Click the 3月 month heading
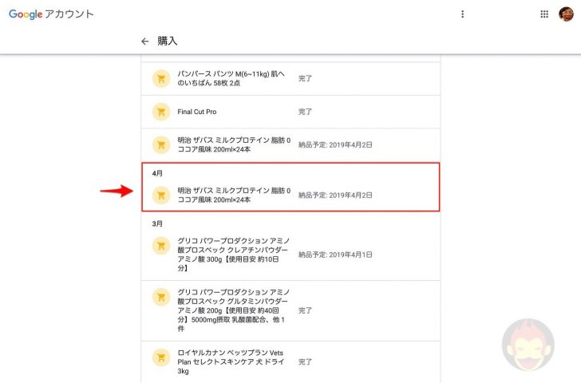581x383 pixels. tap(157, 223)
